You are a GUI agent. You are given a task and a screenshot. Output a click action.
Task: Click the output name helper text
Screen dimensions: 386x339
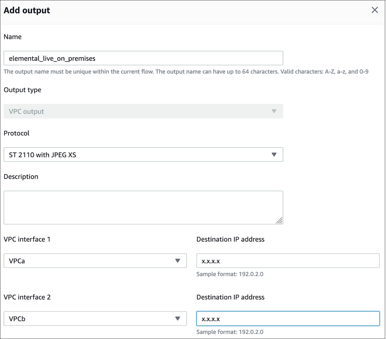186,72
